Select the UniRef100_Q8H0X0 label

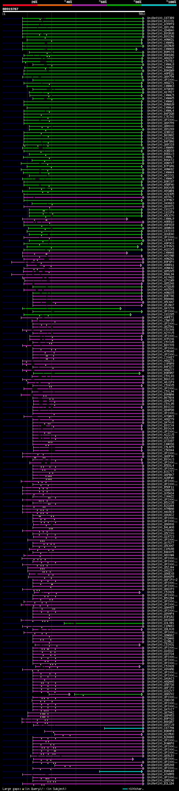pyautogui.click(x=161, y=126)
